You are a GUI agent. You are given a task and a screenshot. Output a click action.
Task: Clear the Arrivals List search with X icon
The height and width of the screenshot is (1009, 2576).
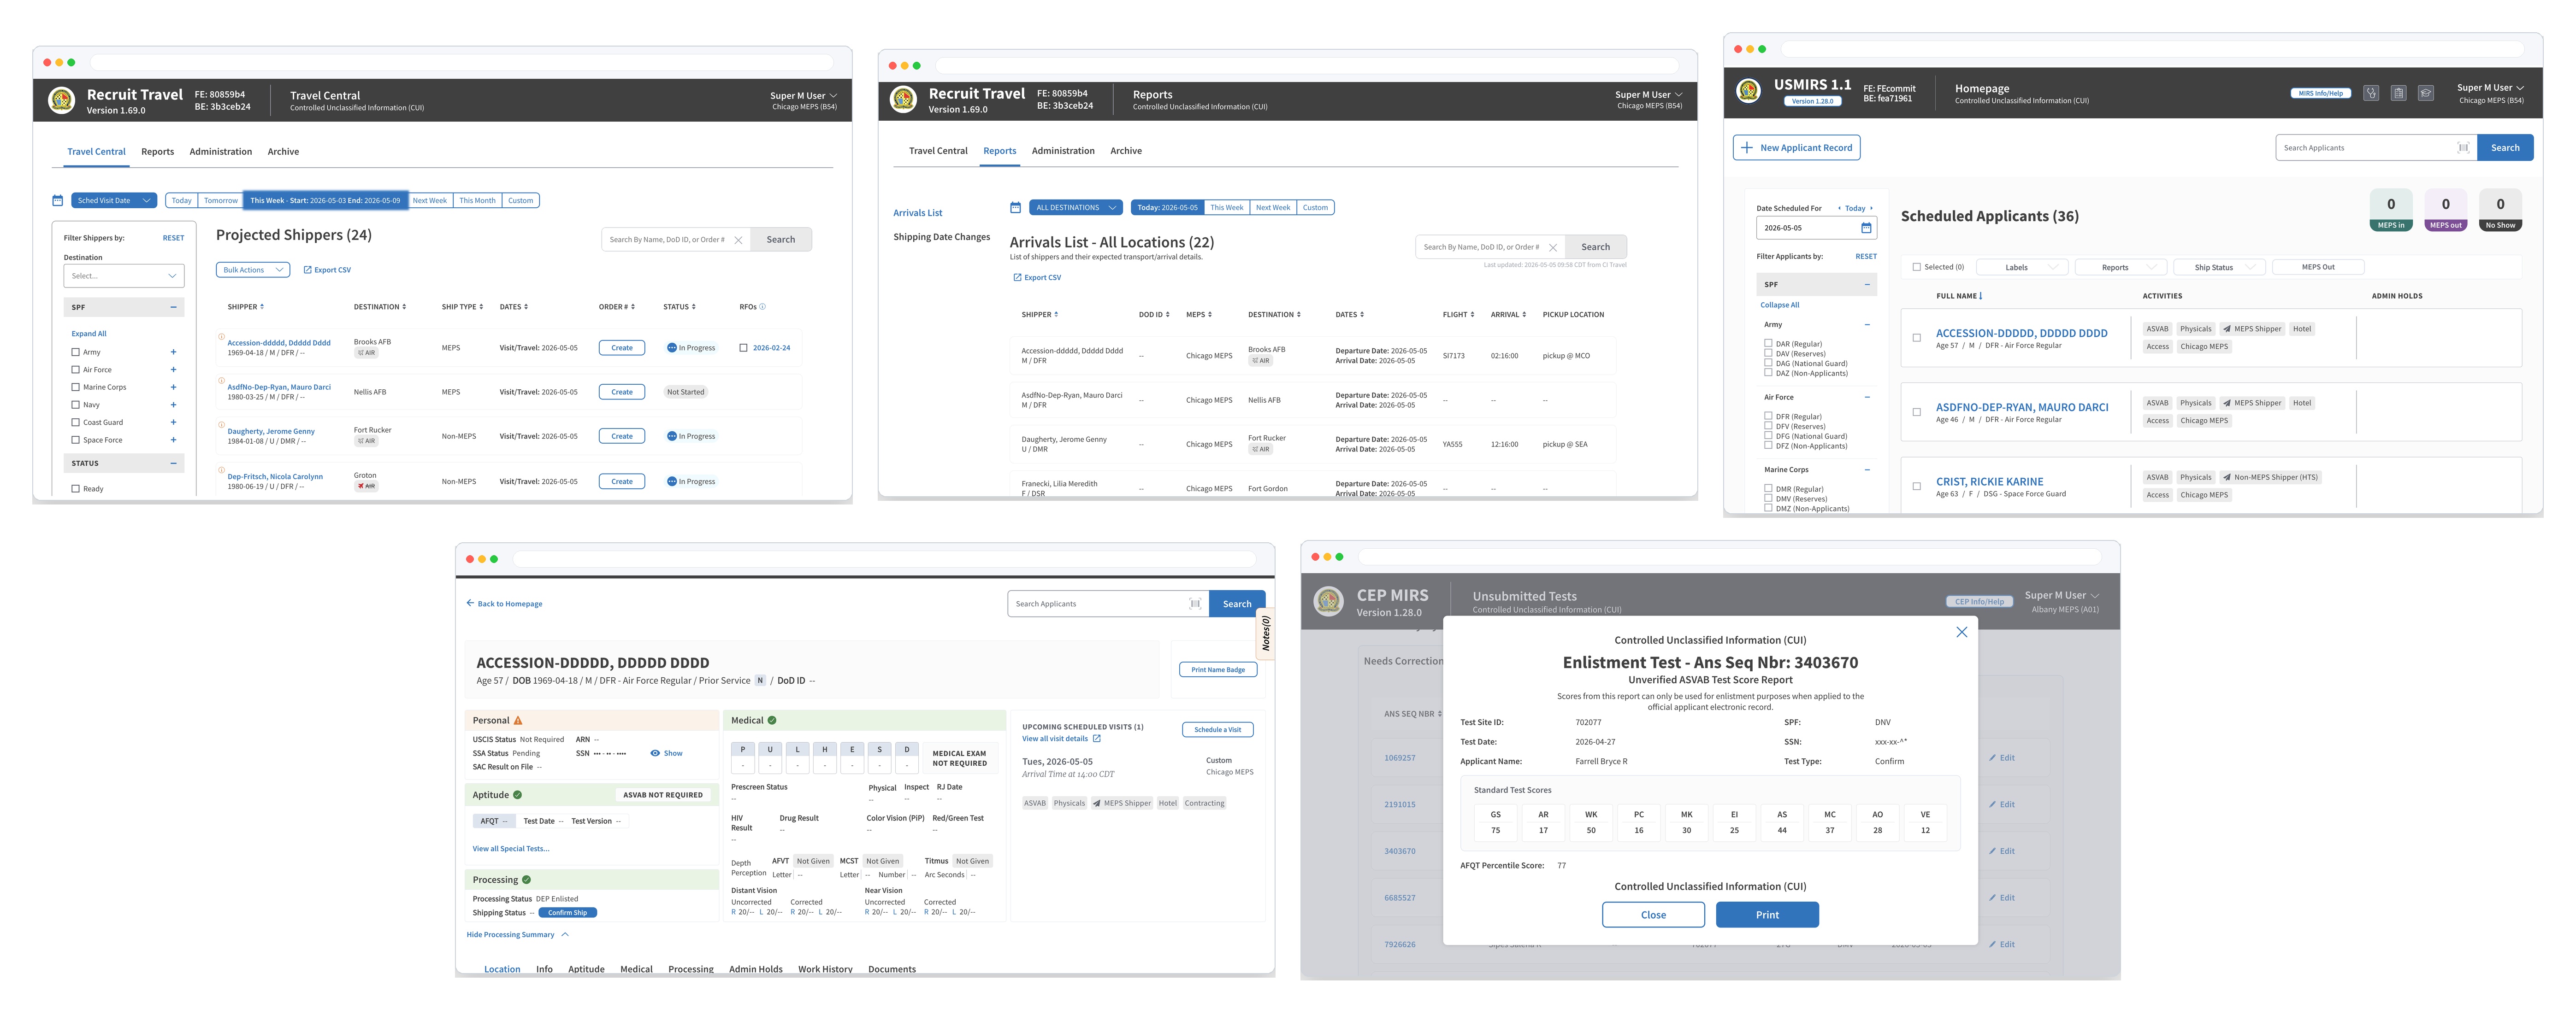[1552, 247]
